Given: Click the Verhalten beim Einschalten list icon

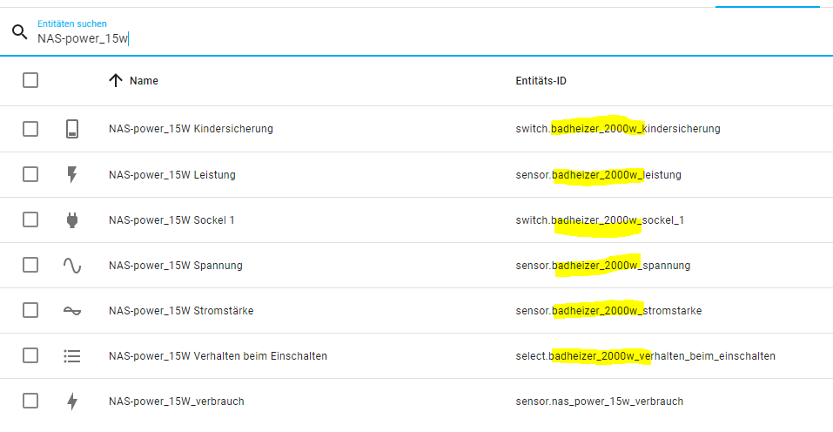Looking at the screenshot, I should [x=72, y=355].
